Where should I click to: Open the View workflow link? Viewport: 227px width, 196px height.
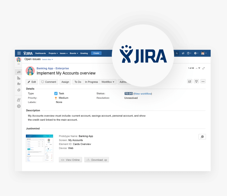click(x=143, y=94)
